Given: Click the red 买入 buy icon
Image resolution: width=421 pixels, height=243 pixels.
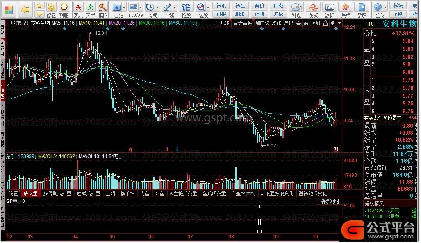Looking at the screenshot, I should click(78, 7).
